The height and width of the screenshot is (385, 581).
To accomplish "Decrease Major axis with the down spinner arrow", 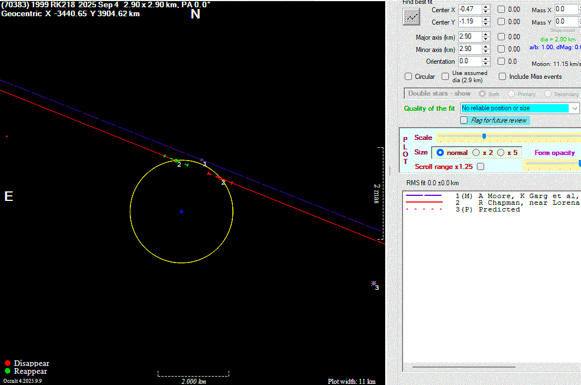I will (x=485, y=39).
